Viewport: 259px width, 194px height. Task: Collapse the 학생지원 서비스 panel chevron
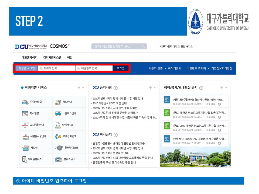[83, 88]
